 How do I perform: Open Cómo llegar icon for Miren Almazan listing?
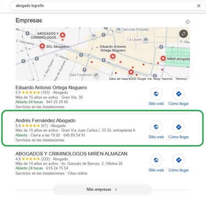(179, 160)
